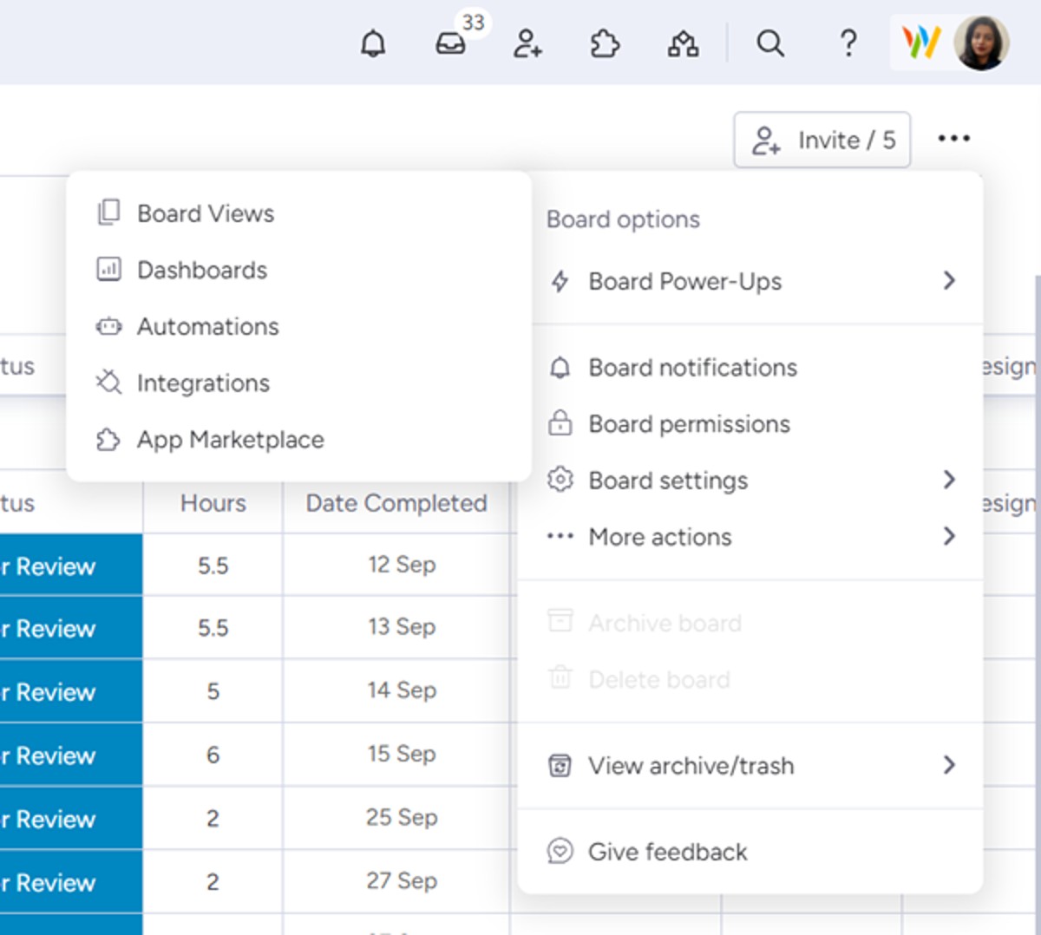The width and height of the screenshot is (1041, 935).
Task: Click the hours cell in the 14 Sep row
Action: (x=213, y=691)
